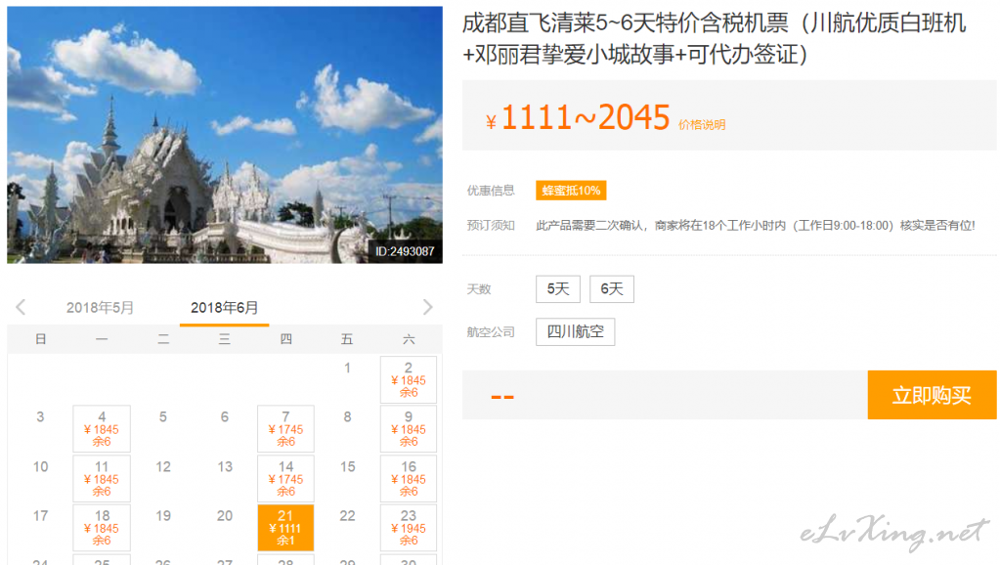Click unpriced date 22 in June
This screenshot has width=1000, height=565.
tap(347, 516)
